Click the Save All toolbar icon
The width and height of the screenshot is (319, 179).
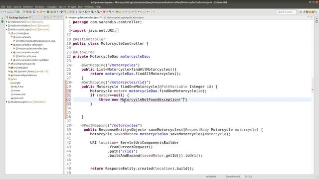pyautogui.click(x=11, y=12)
